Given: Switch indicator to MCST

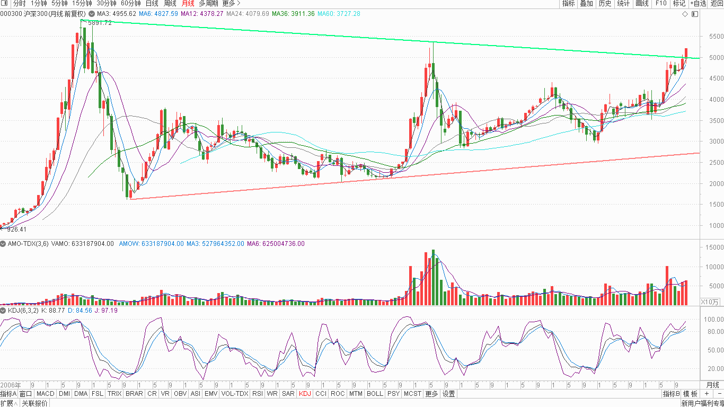Looking at the screenshot, I should pos(412,394).
